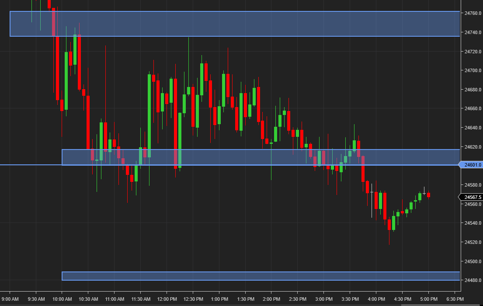Click the 1:00 PM time axis label
Image resolution: width=483 pixels, height=306 pixels.
point(219,299)
